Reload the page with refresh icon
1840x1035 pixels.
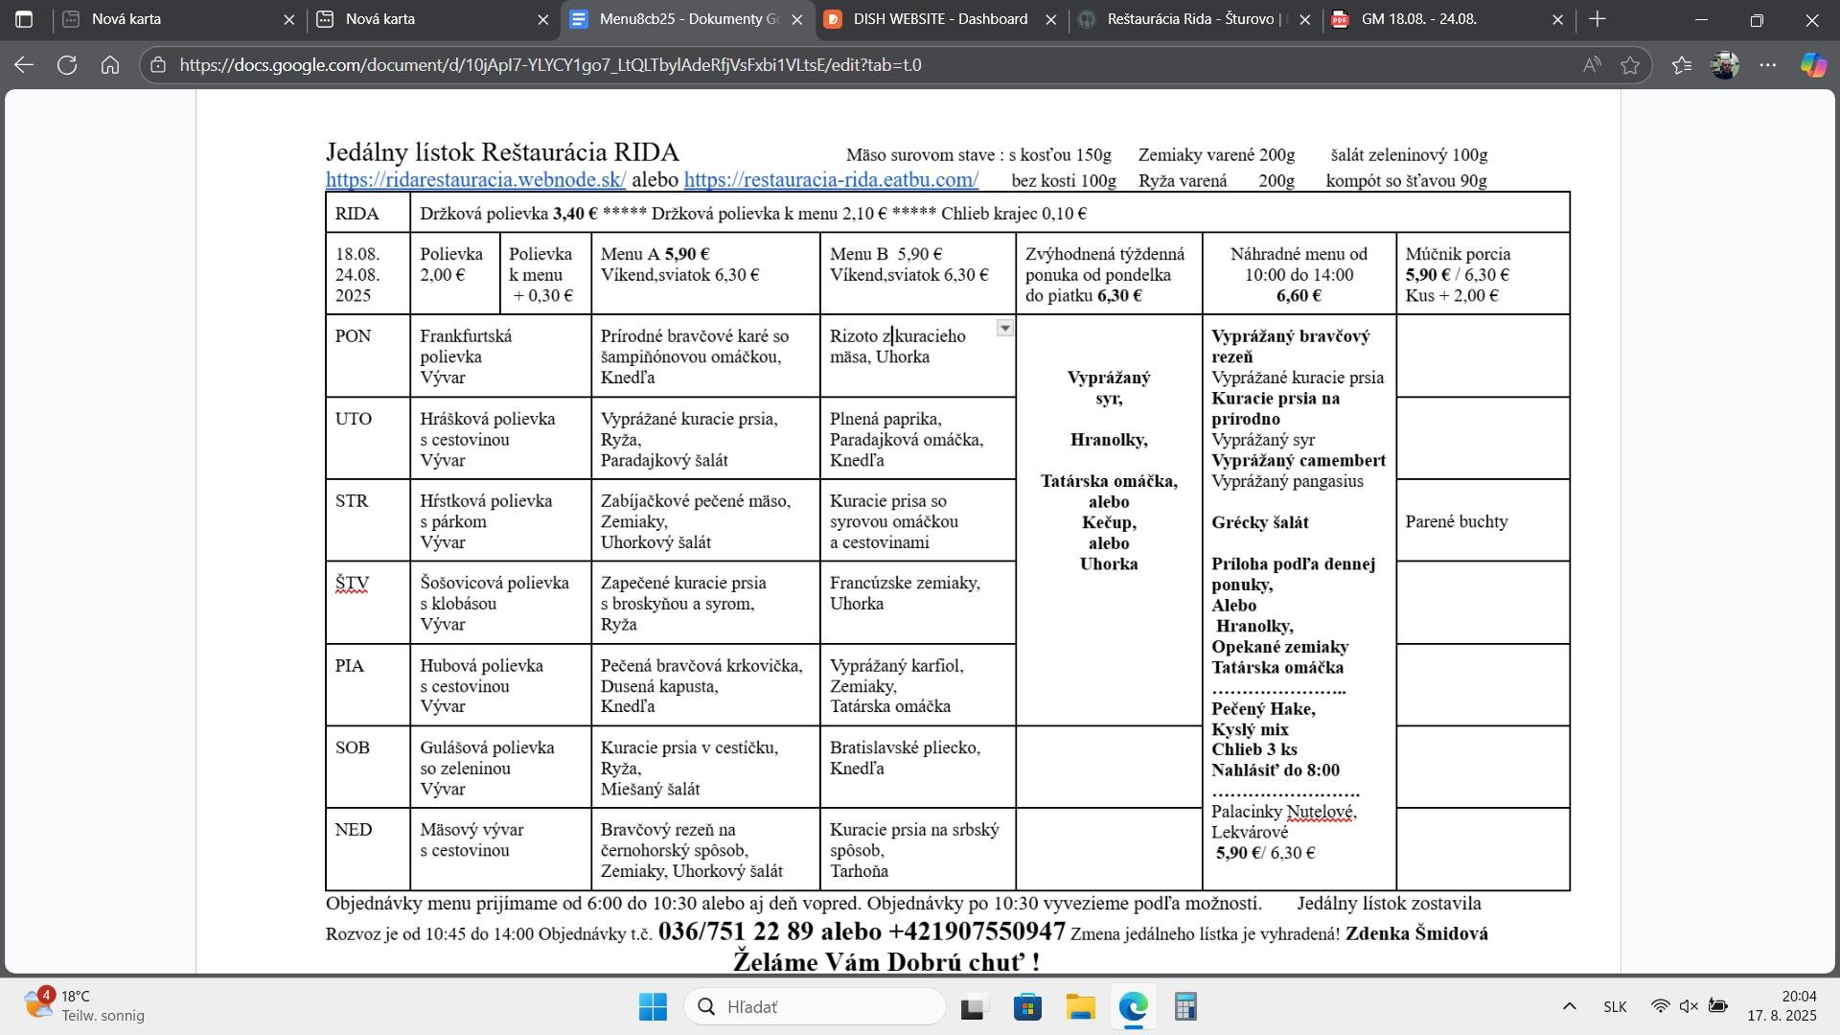pyautogui.click(x=67, y=65)
